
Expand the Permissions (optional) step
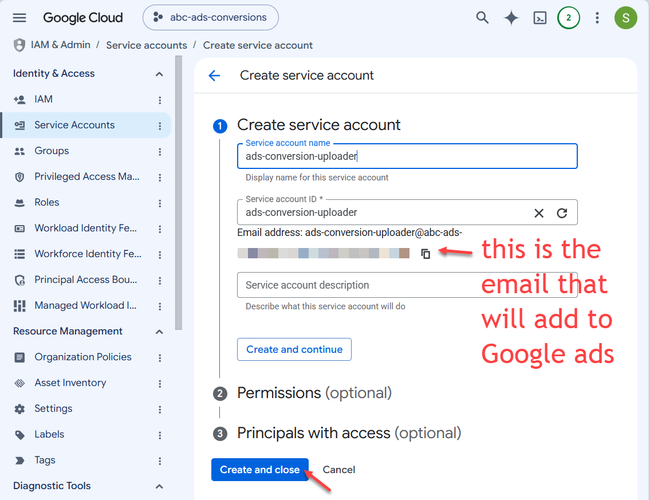314,393
